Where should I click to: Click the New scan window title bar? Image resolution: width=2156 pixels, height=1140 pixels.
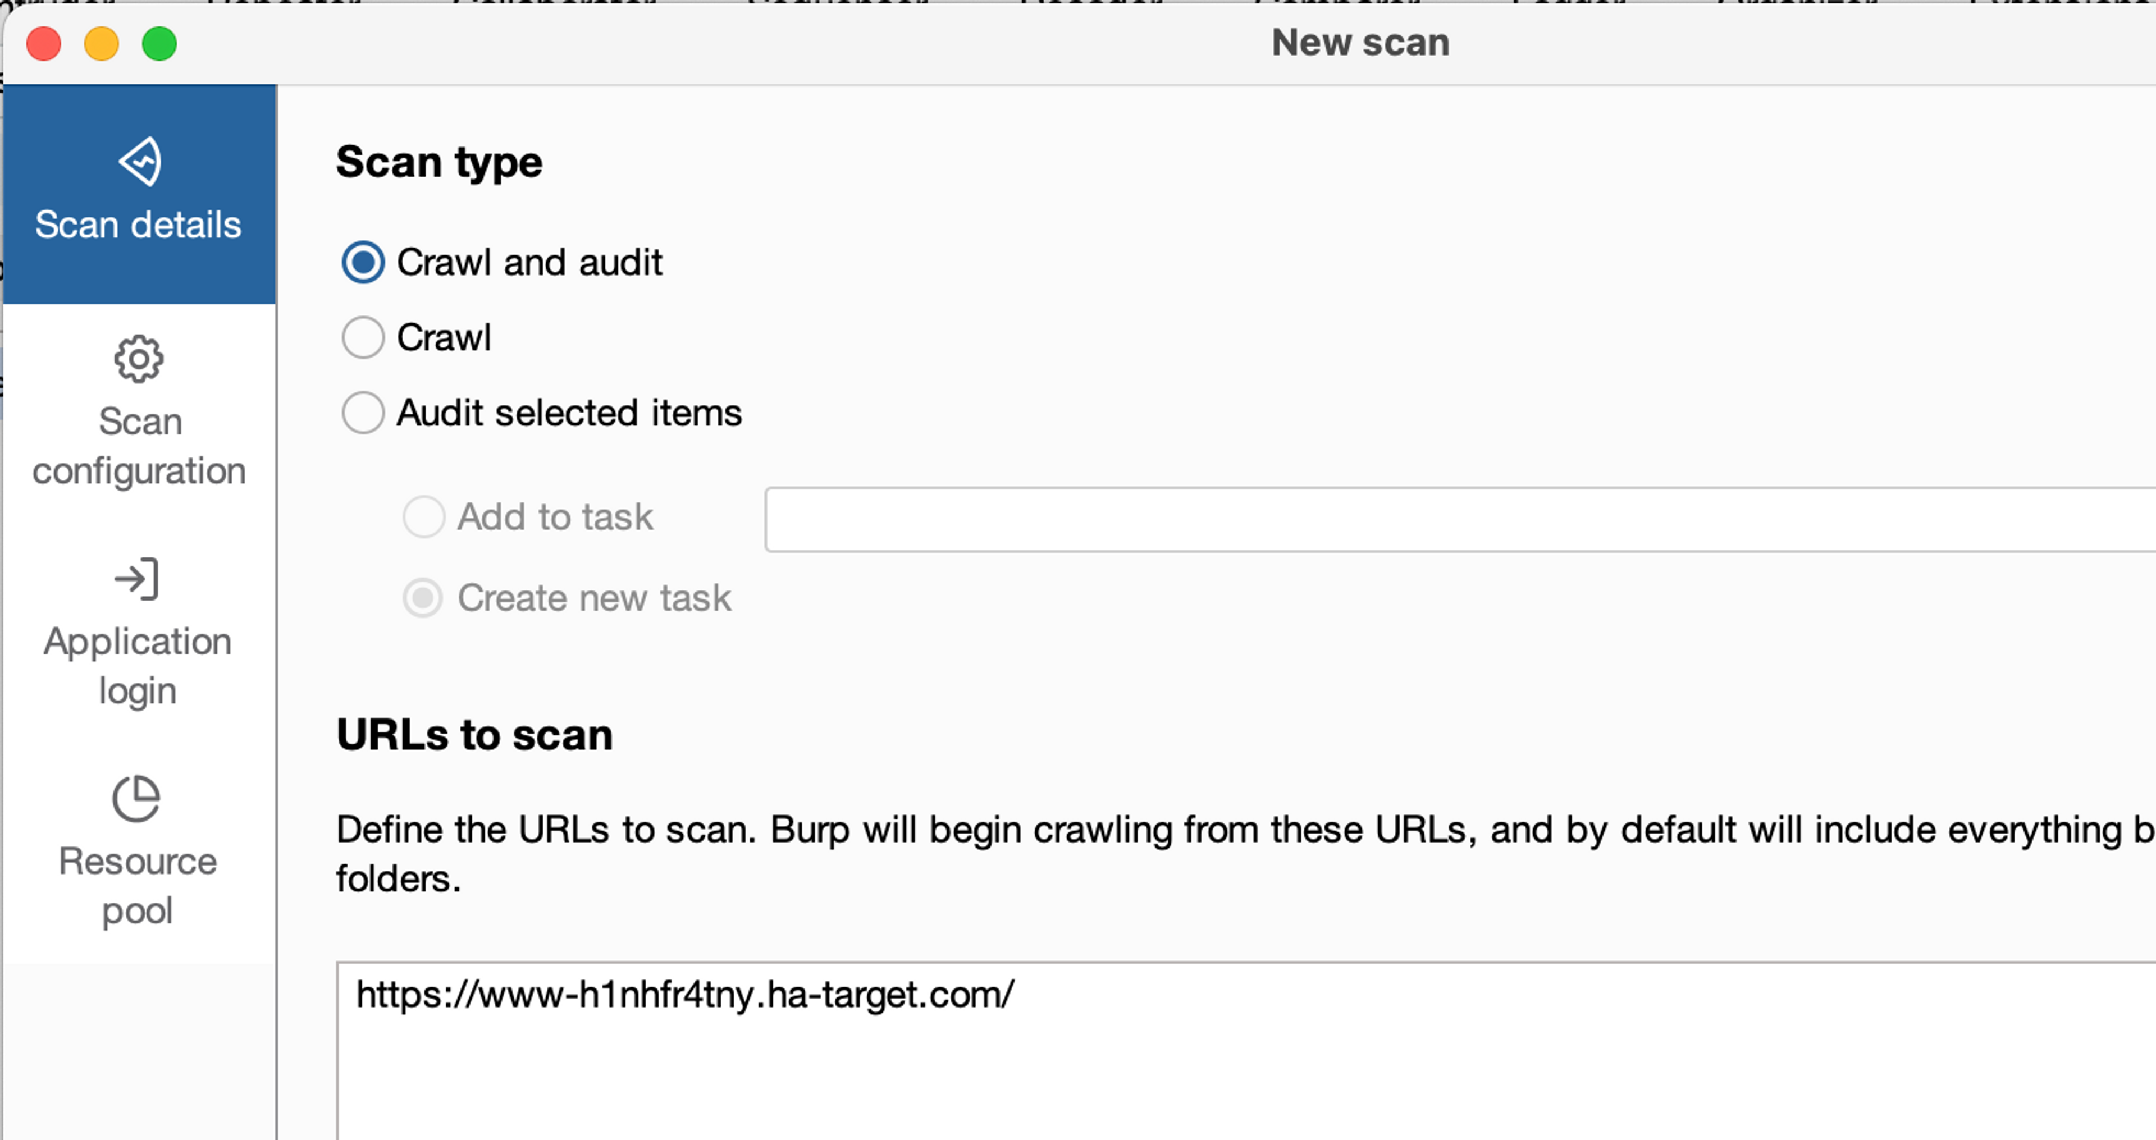tap(1360, 42)
